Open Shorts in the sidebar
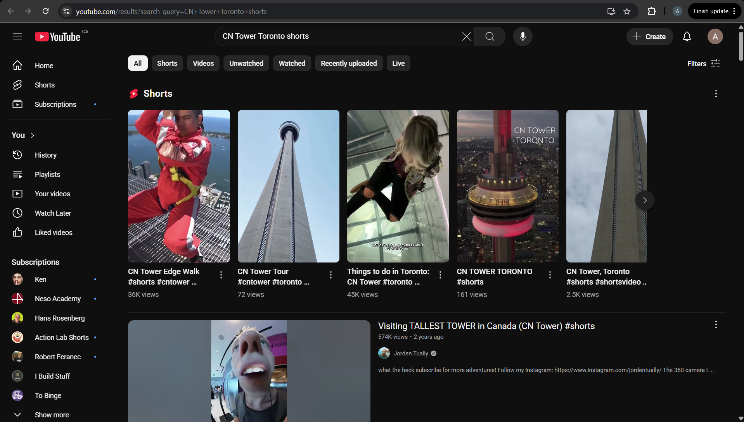Screen dimensions: 744x422 pyautogui.click(x=58, y=85)
